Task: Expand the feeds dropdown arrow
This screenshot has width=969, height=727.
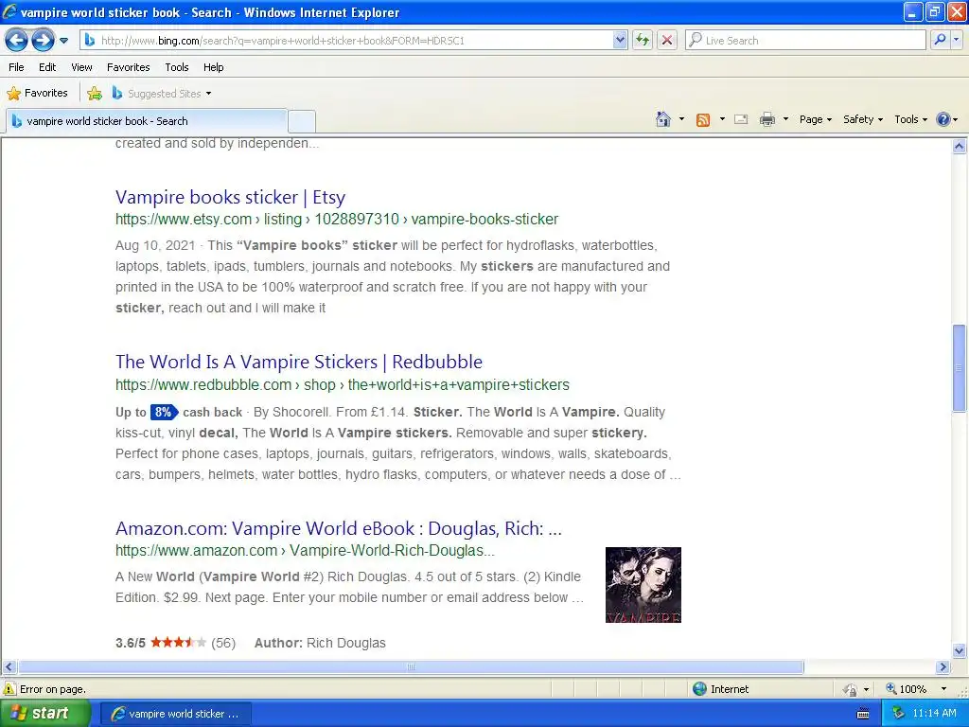Action: (722, 119)
